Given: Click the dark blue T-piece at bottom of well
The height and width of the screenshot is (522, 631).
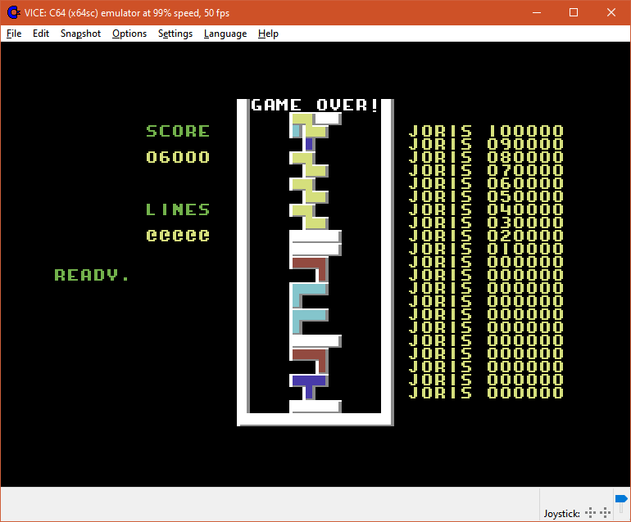Looking at the screenshot, I should coord(309,386).
